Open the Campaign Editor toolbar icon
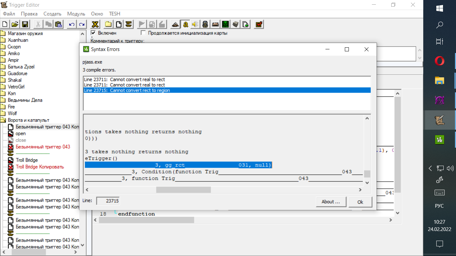 pyautogui.click(x=215, y=24)
